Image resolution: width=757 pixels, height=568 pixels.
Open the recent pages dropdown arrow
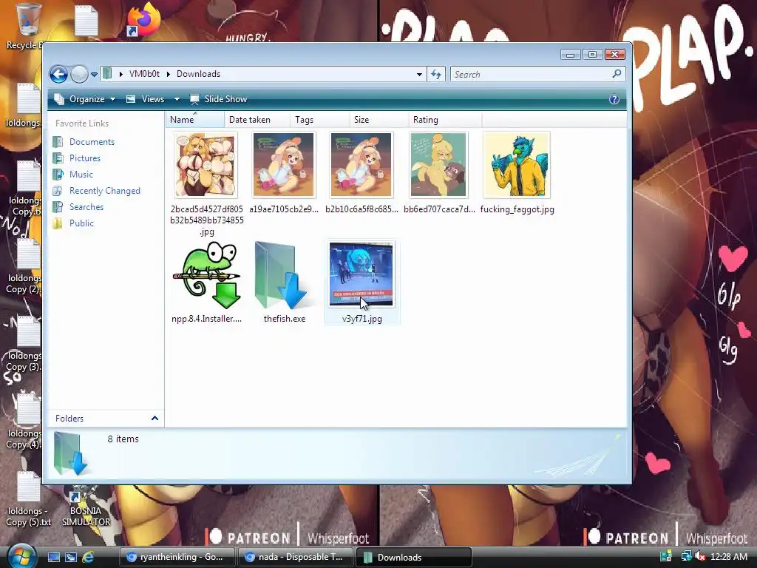(94, 75)
